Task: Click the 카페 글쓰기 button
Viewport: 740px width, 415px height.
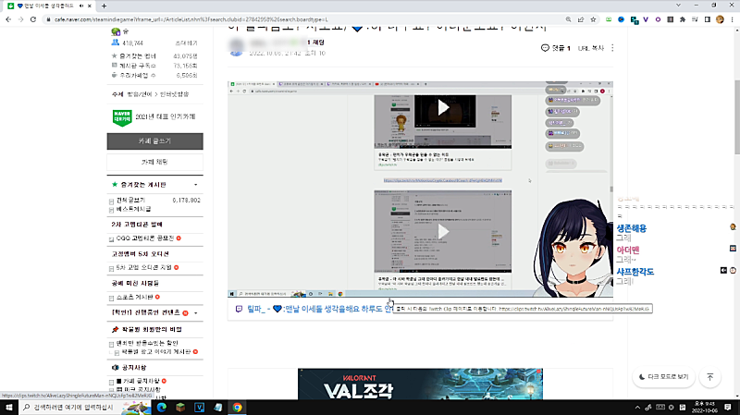Action: [x=154, y=141]
